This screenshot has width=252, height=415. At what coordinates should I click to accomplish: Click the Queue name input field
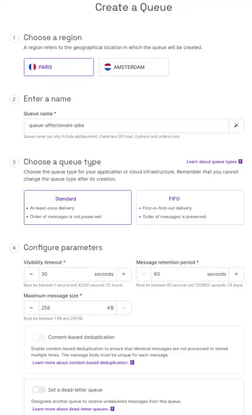point(127,125)
